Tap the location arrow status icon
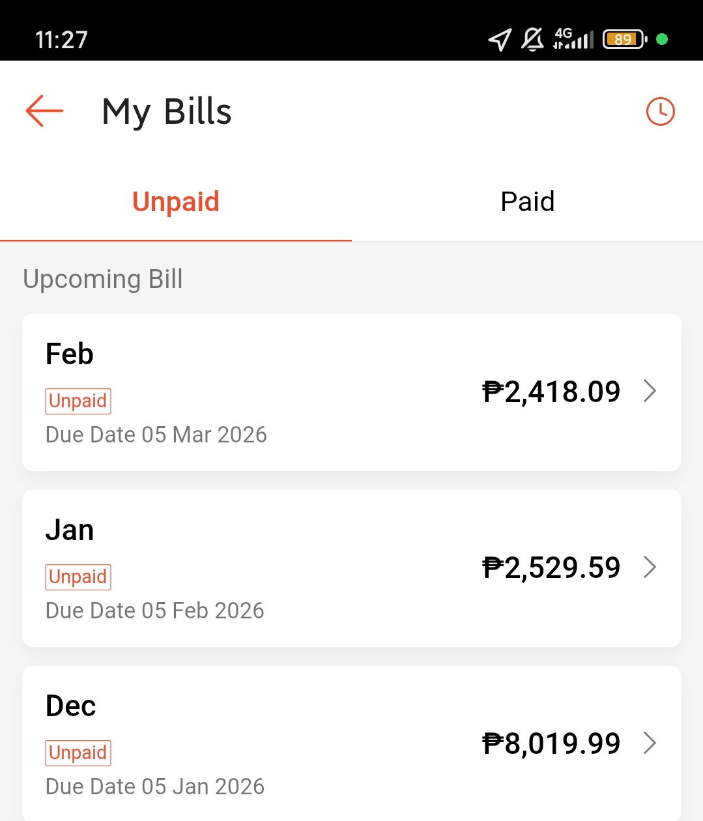Image resolution: width=703 pixels, height=821 pixels. (x=500, y=40)
